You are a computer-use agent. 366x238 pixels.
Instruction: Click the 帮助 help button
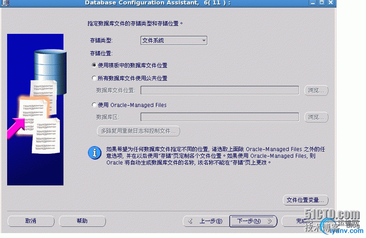(82, 221)
